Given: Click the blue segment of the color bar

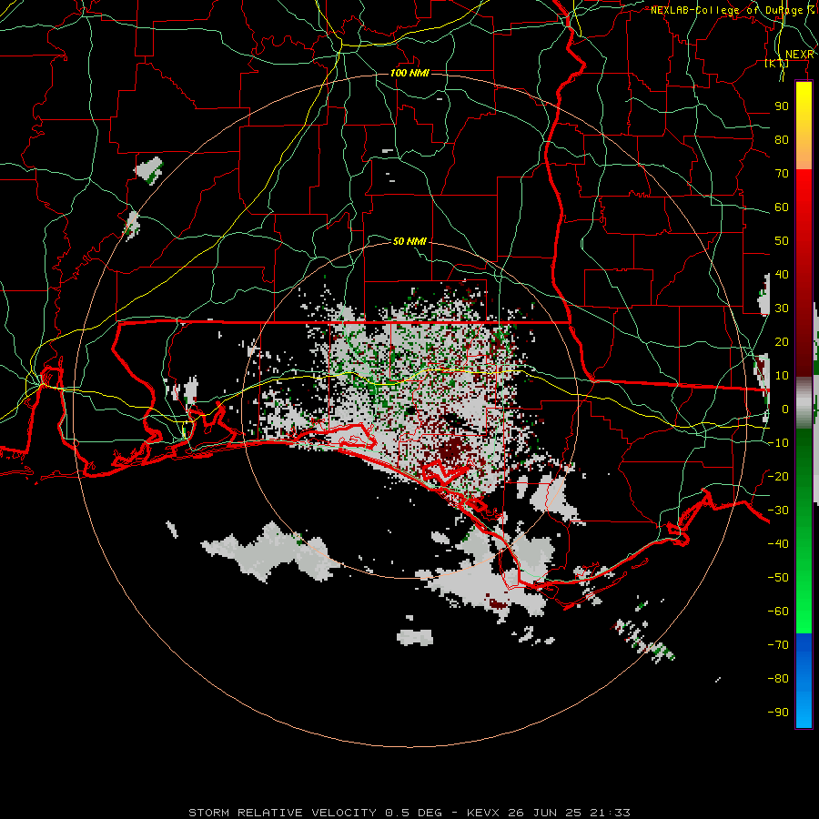Looking at the screenshot, I should click(804, 680).
